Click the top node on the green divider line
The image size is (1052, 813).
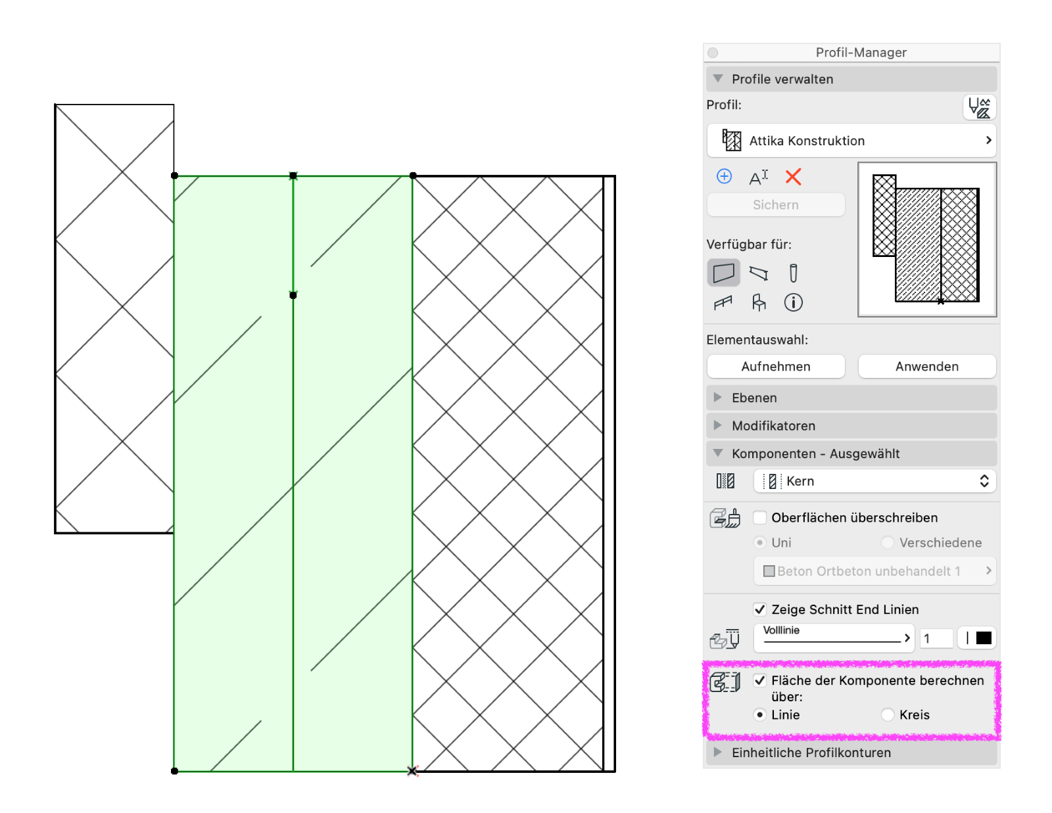click(293, 175)
